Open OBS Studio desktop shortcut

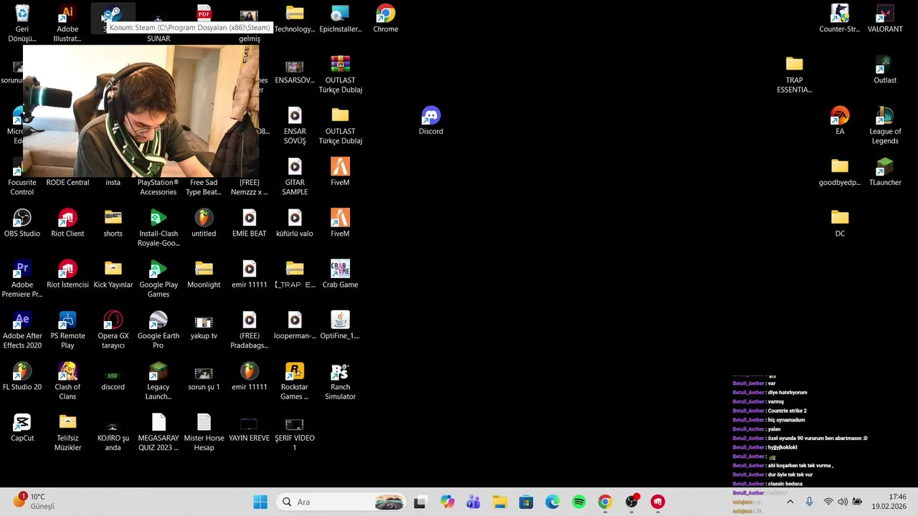(x=22, y=223)
